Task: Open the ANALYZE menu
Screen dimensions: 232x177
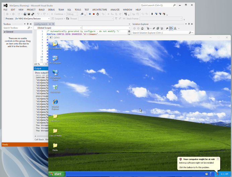Action: 115,10
